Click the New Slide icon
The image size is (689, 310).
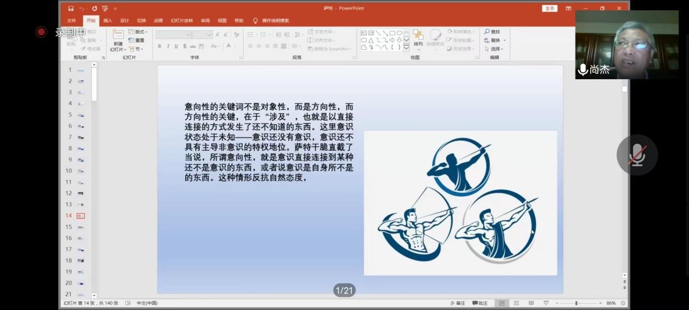[118, 35]
